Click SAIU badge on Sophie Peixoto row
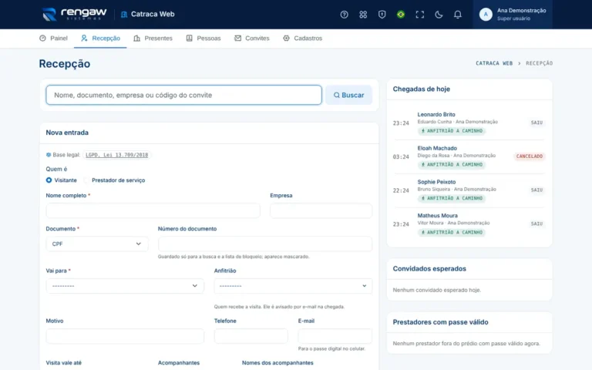 click(536, 190)
